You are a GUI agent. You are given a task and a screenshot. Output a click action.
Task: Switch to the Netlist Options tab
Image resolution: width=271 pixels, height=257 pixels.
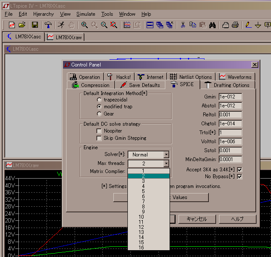[x=191, y=77]
